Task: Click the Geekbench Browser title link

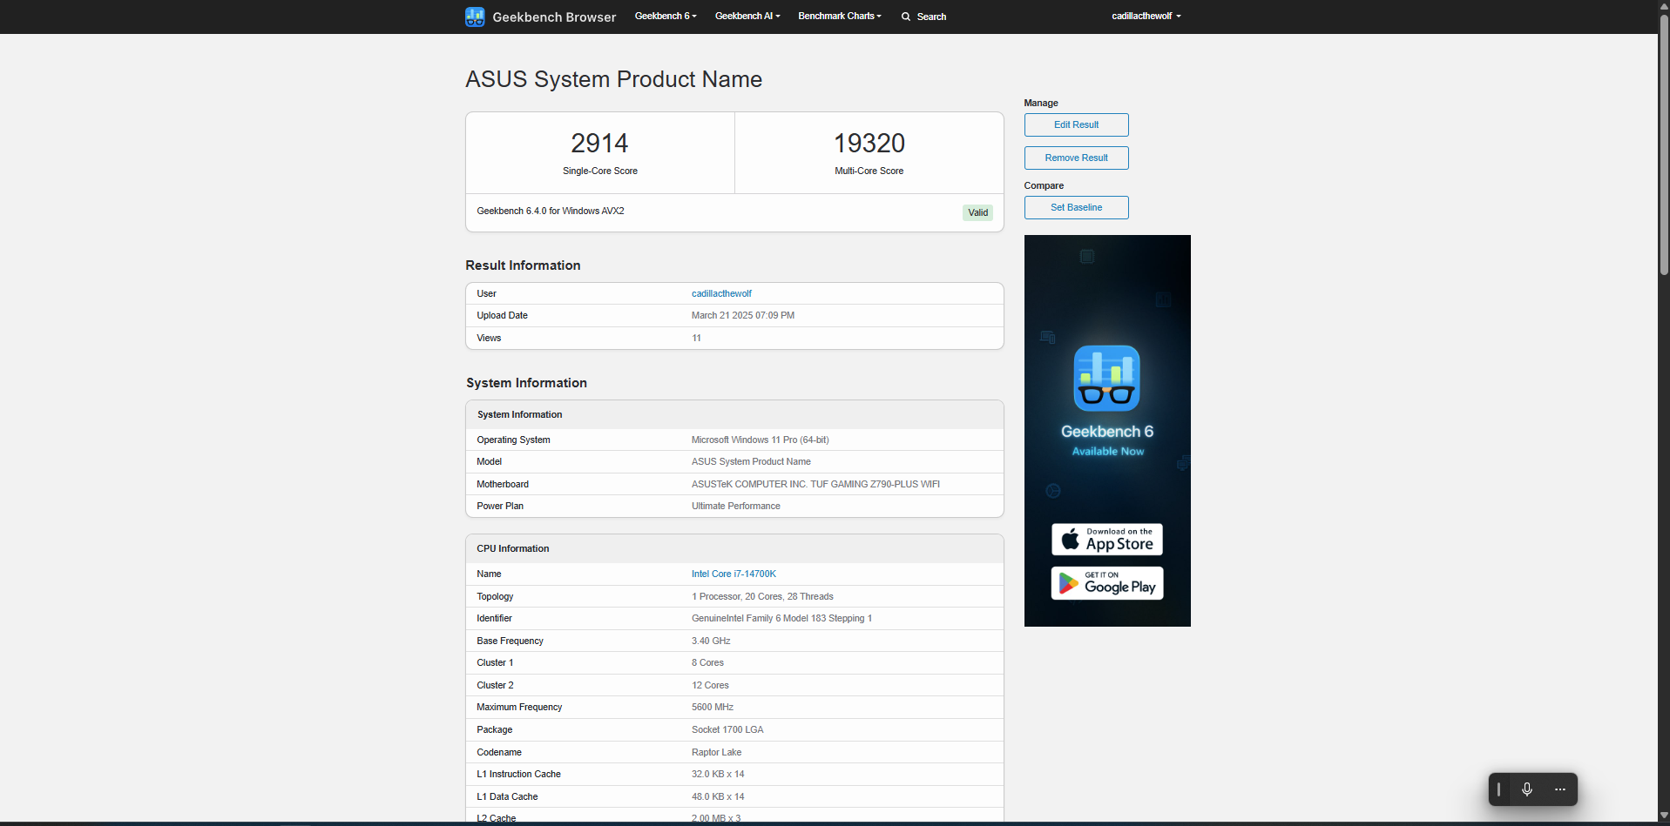Action: click(554, 17)
